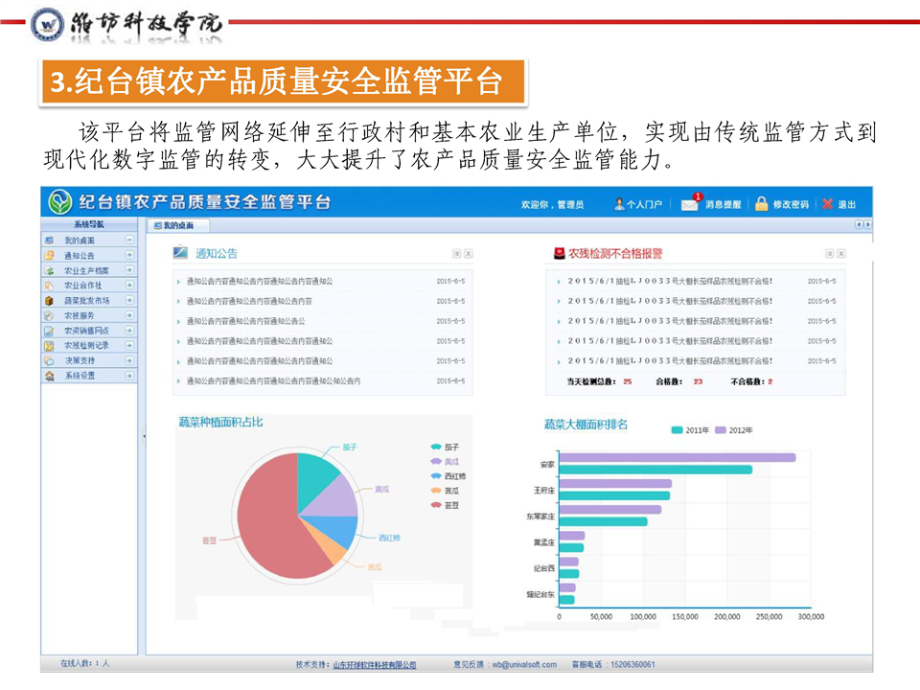Click the 农残检测记录 icon in sidebar

click(x=49, y=345)
